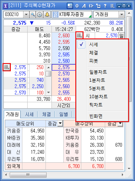This screenshot has width=135, height=181.
Task: Click the ask price 2,585
Action: coord(64,54)
